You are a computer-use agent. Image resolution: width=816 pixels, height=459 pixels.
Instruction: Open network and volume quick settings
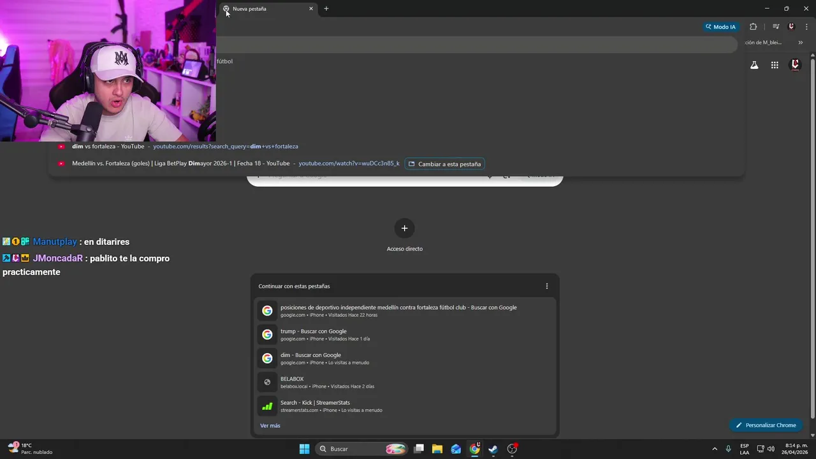766,449
